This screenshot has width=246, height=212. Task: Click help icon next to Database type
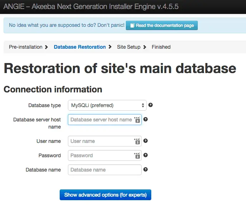pyautogui.click(x=151, y=105)
